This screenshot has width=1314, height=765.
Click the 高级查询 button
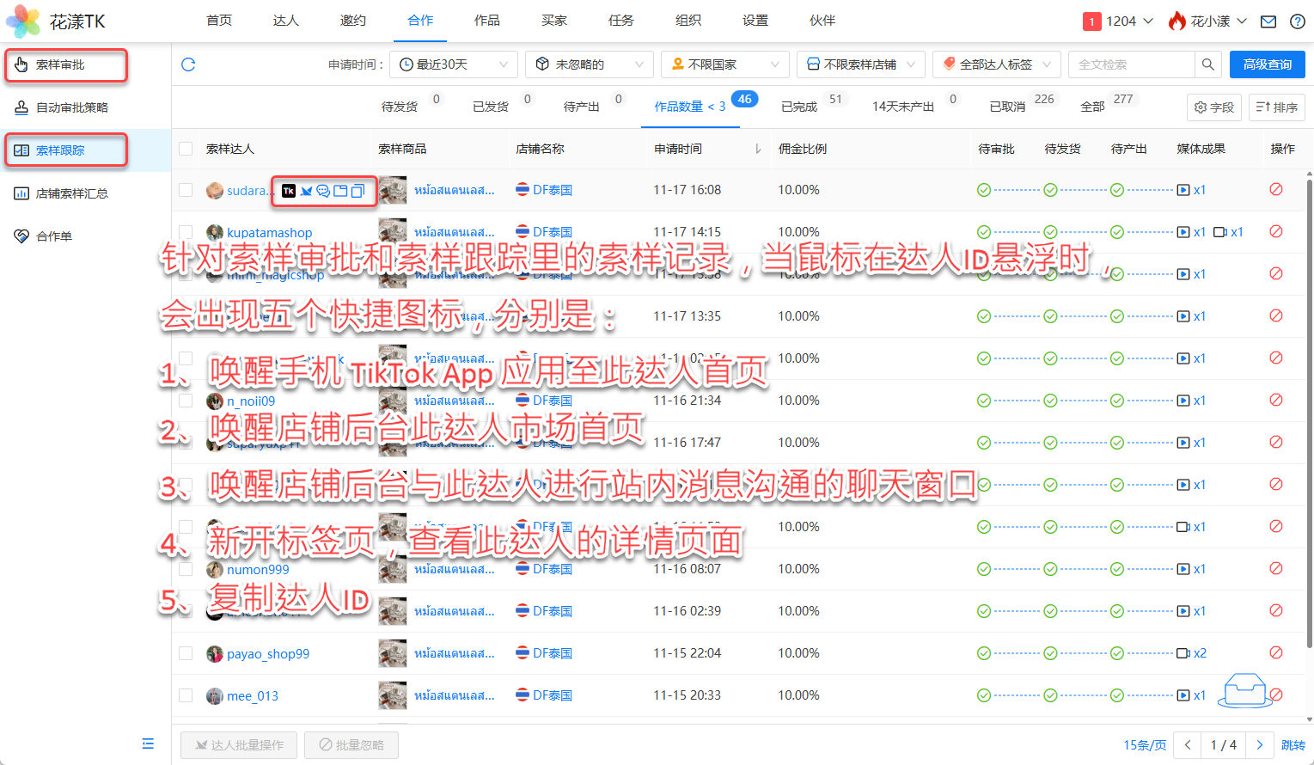1267,64
